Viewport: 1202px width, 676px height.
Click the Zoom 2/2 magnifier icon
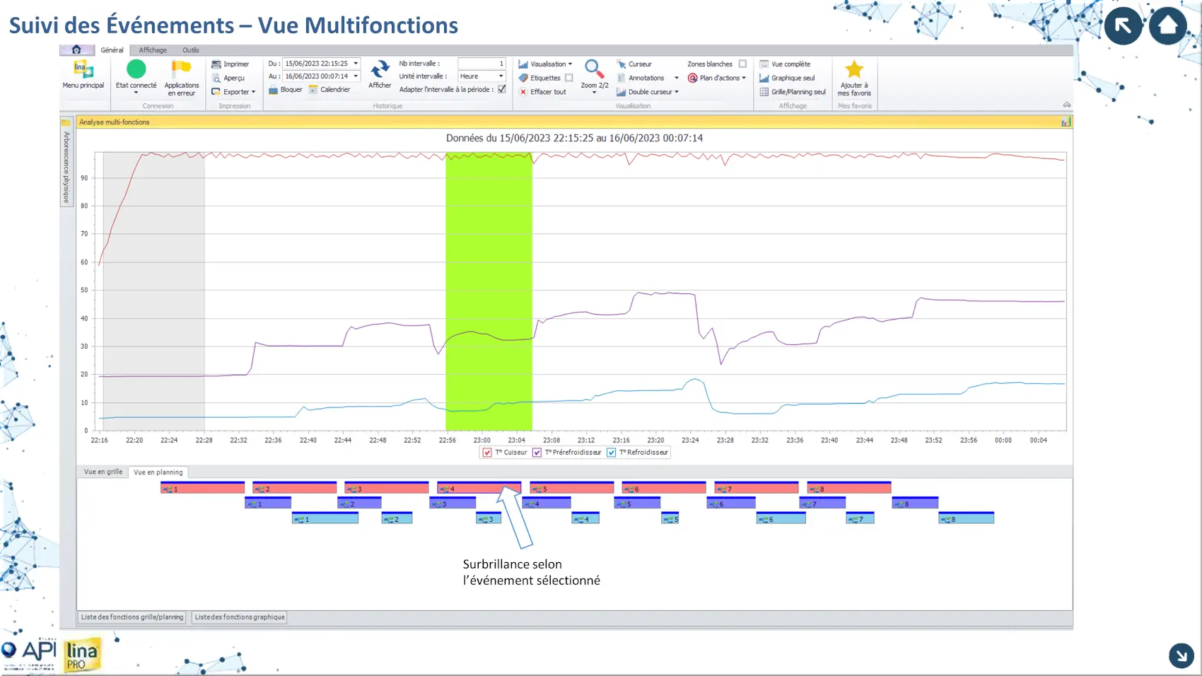pos(594,69)
